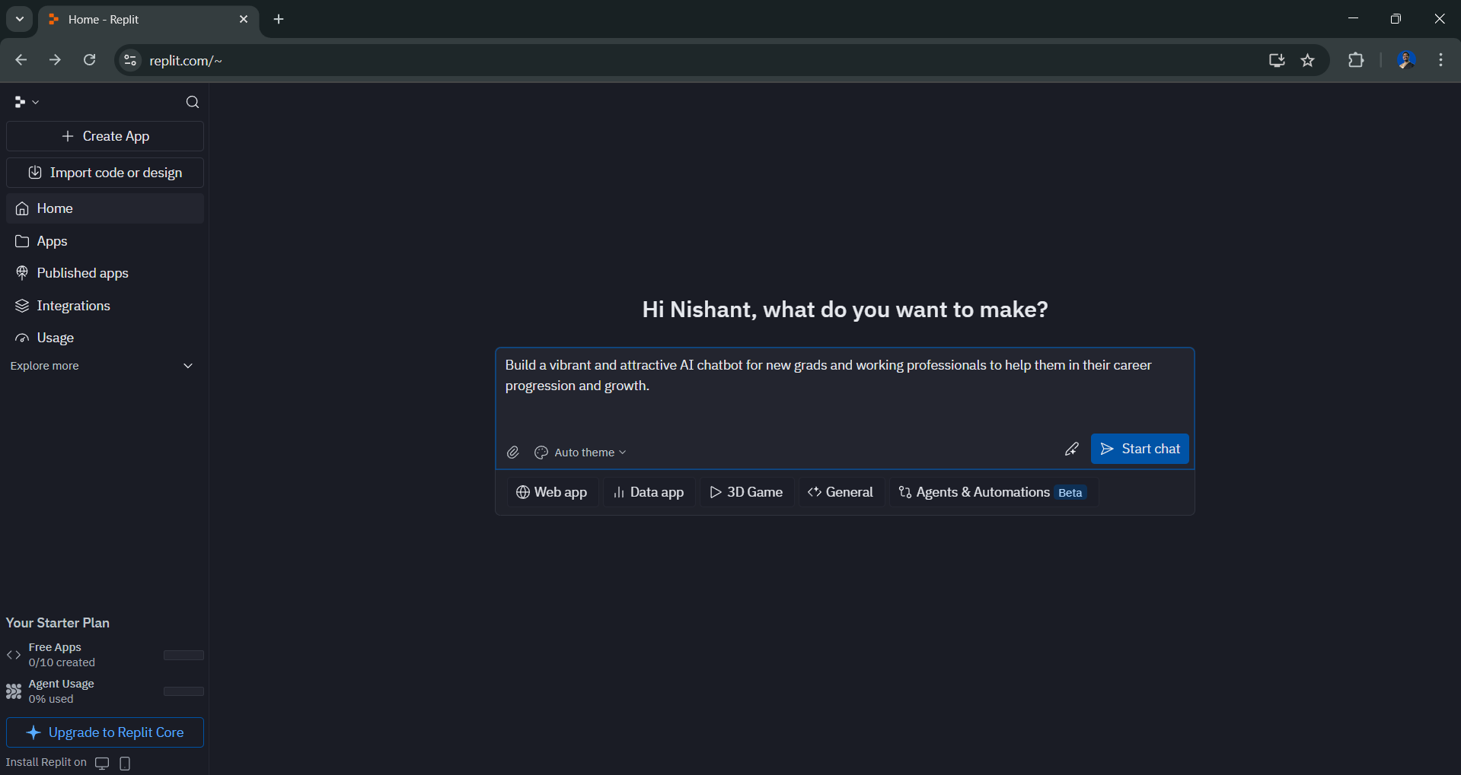This screenshot has width=1461, height=775.
Task: Open the browser extensions puzzle icon
Action: [x=1356, y=60]
